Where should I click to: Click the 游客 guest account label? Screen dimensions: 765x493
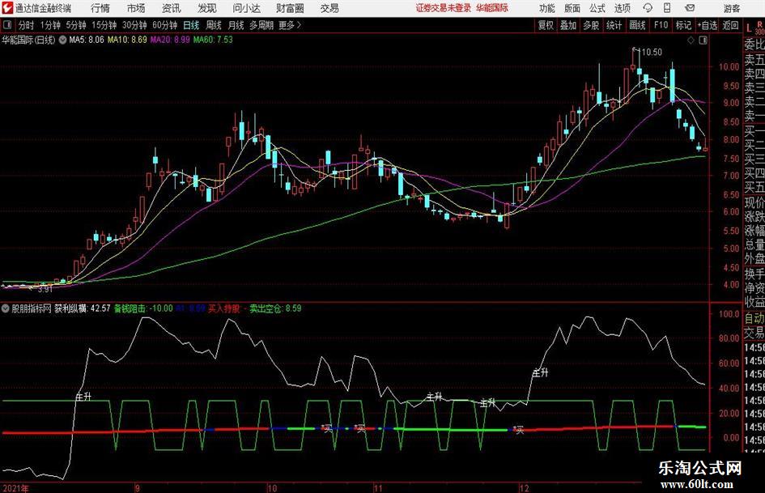tap(732, 8)
